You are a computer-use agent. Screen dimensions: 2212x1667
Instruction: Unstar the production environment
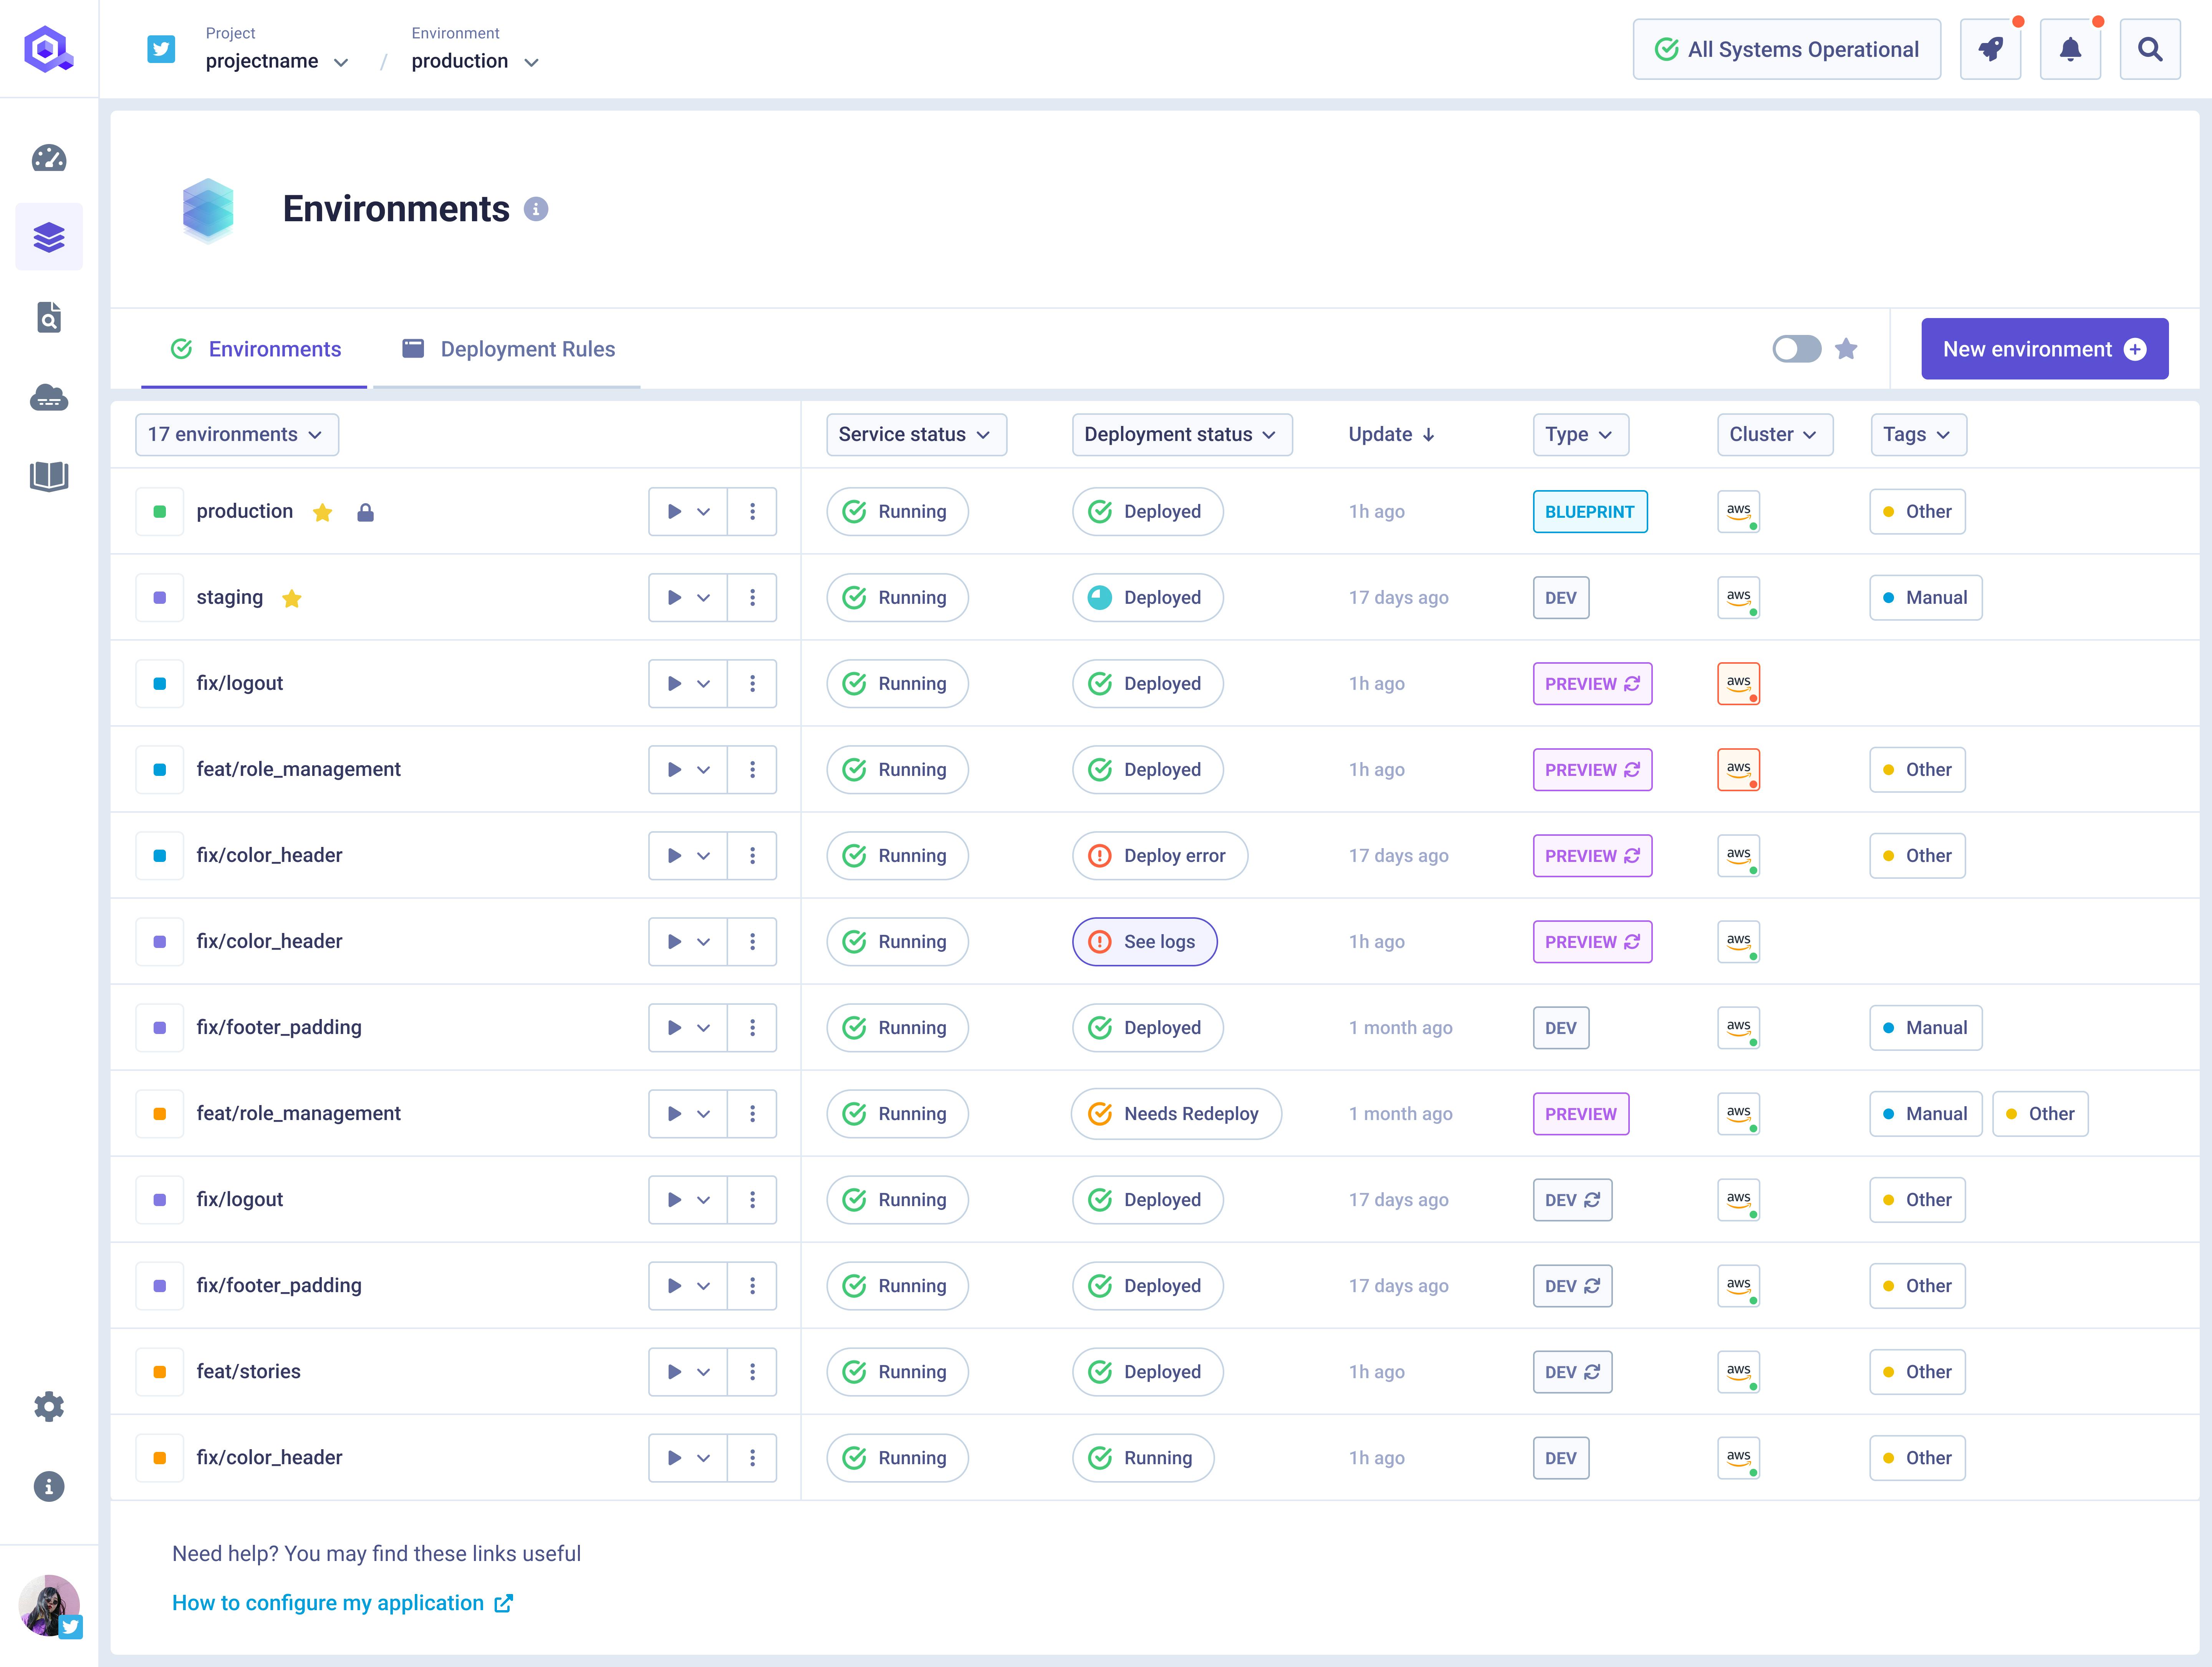[x=322, y=513]
